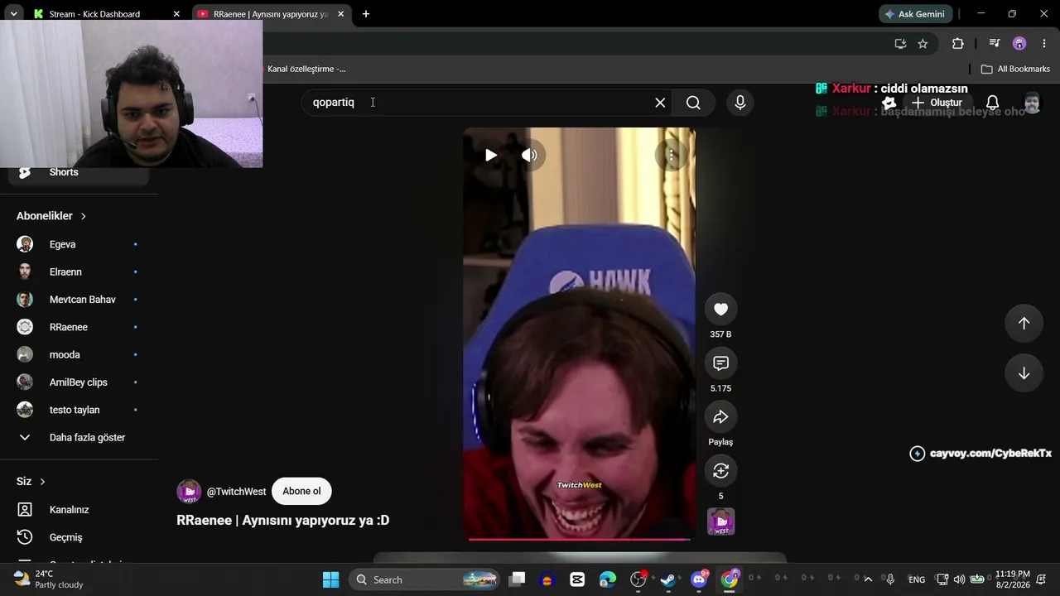Viewport: 1060px width, 596px height.
Task: Open a new browser tab
Action: (x=366, y=14)
